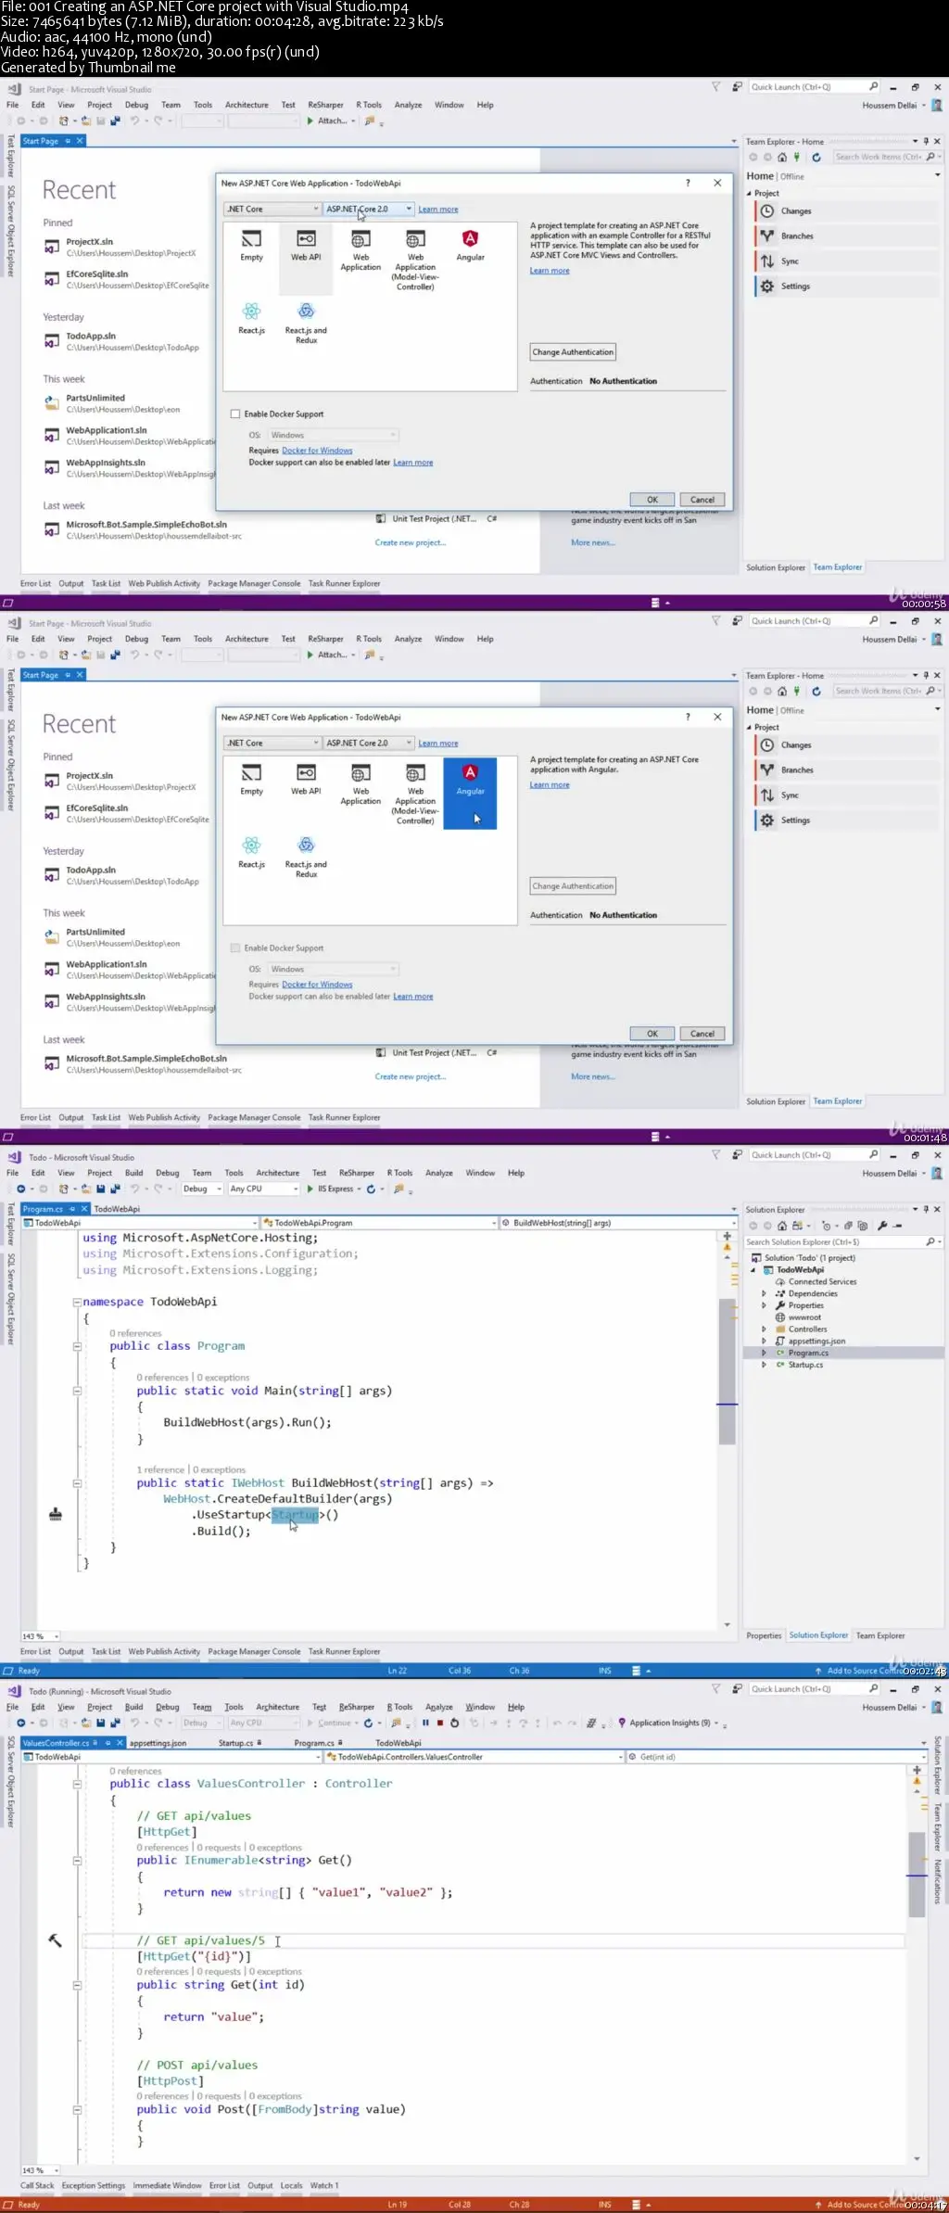
Task: Expand Startup.cs node in Solution Explorer
Action: point(764,1365)
